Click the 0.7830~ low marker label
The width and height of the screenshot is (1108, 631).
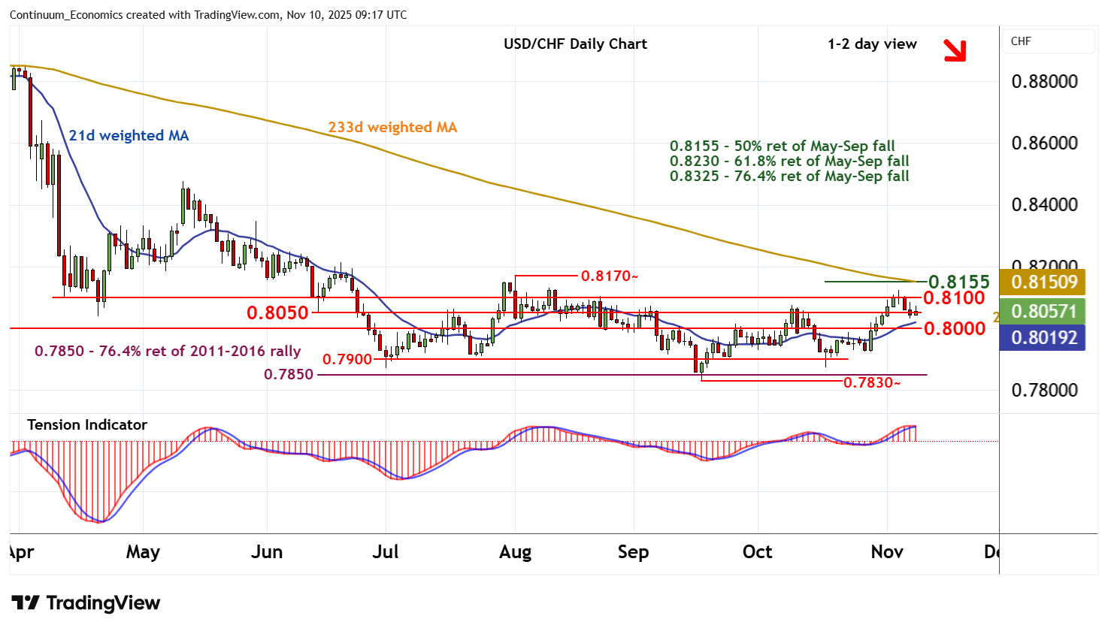coord(871,383)
